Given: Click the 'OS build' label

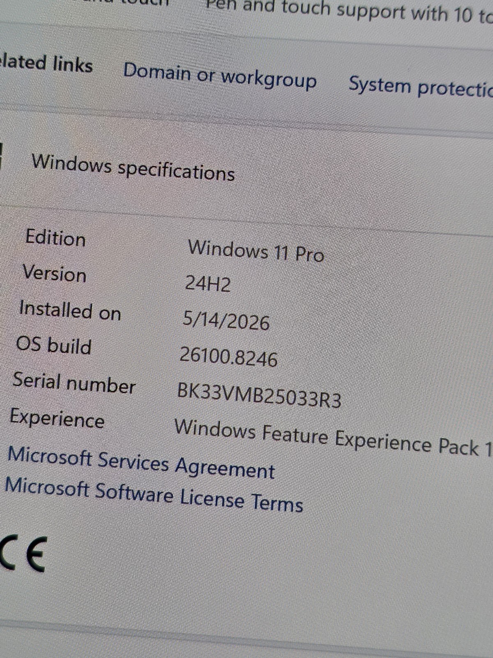Looking at the screenshot, I should (x=53, y=345).
